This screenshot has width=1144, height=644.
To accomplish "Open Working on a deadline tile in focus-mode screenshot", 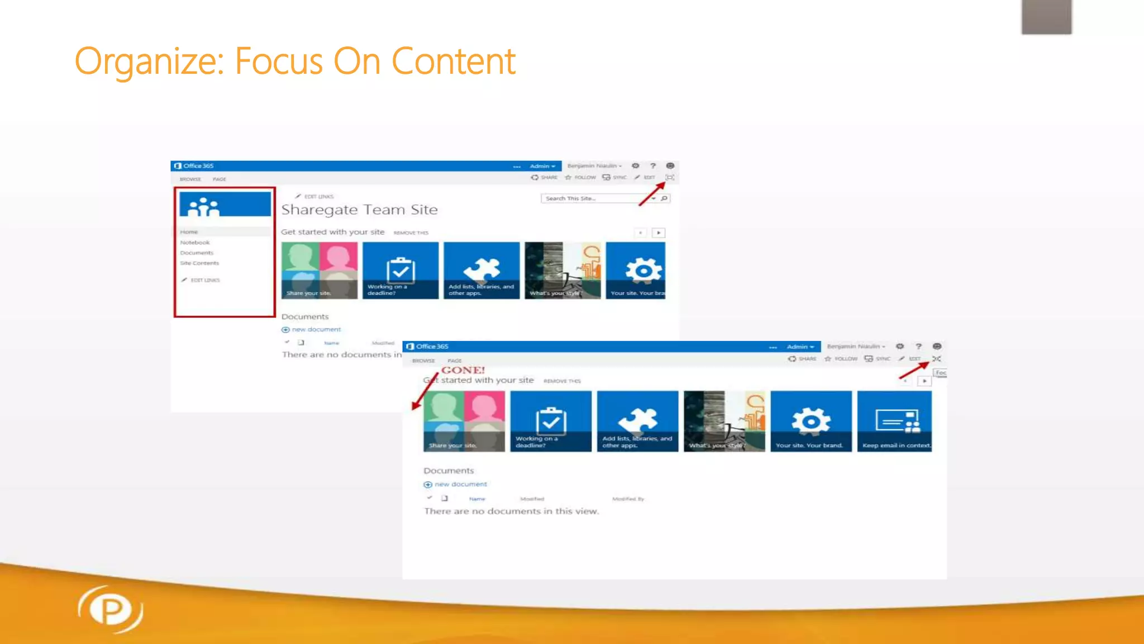I will pos(551,421).
